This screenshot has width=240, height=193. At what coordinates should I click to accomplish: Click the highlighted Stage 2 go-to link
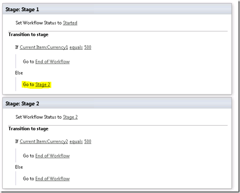click(x=43, y=85)
